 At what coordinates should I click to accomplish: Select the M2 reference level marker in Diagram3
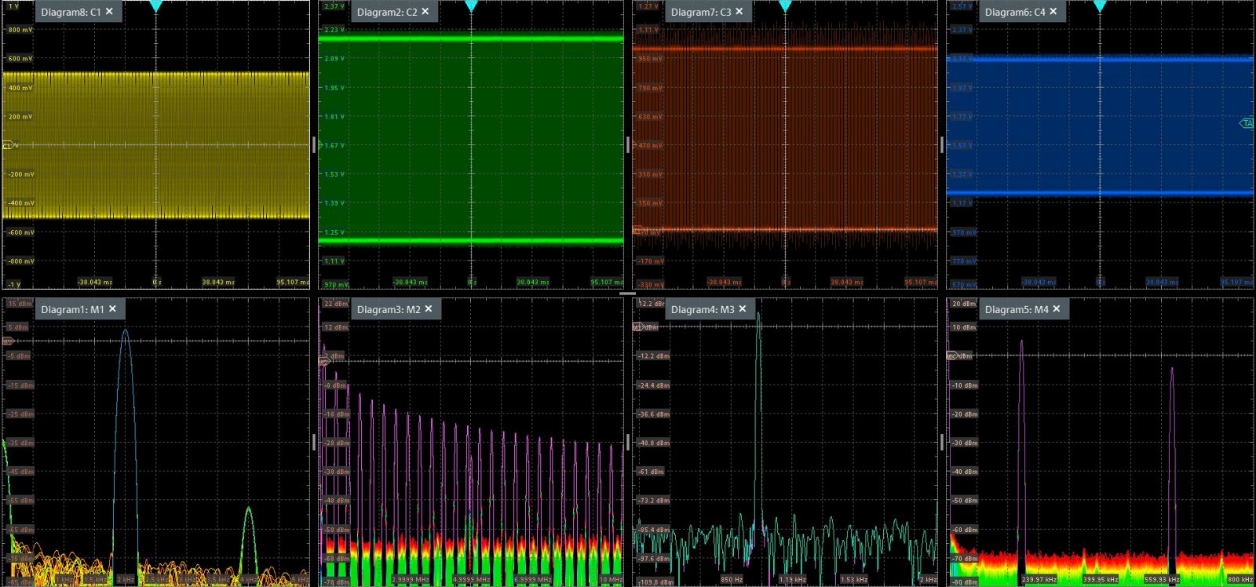pyautogui.click(x=324, y=361)
